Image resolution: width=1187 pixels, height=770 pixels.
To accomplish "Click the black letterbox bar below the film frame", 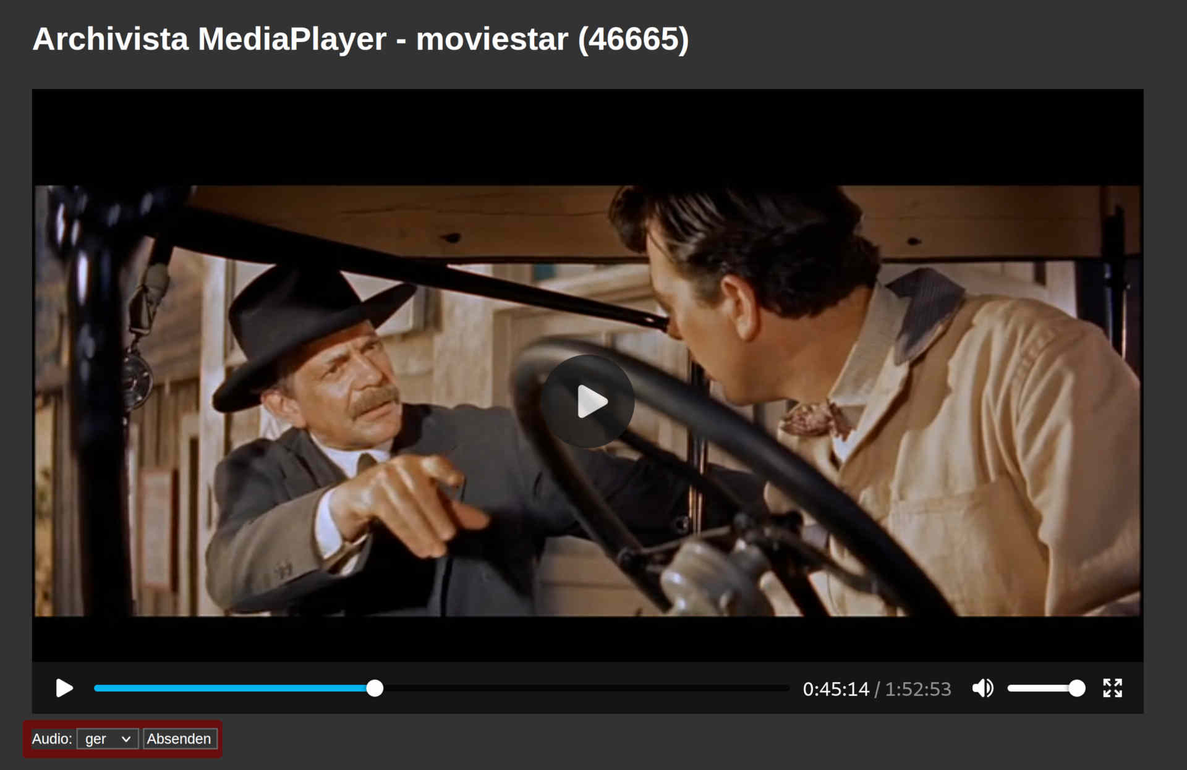I will pyautogui.click(x=587, y=639).
